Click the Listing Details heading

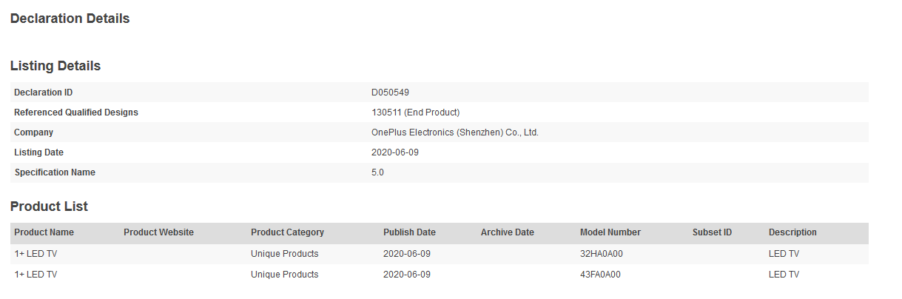(x=55, y=66)
